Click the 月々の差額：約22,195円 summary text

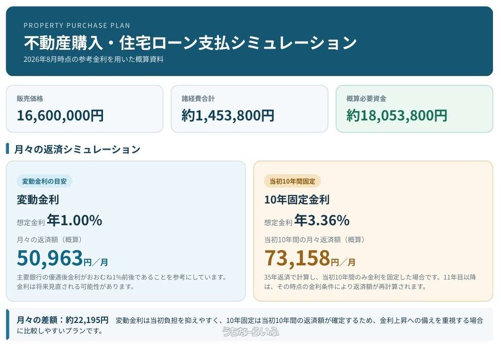62,320
